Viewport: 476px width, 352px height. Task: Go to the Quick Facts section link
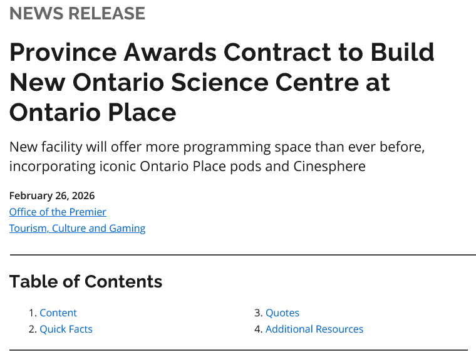click(x=66, y=329)
